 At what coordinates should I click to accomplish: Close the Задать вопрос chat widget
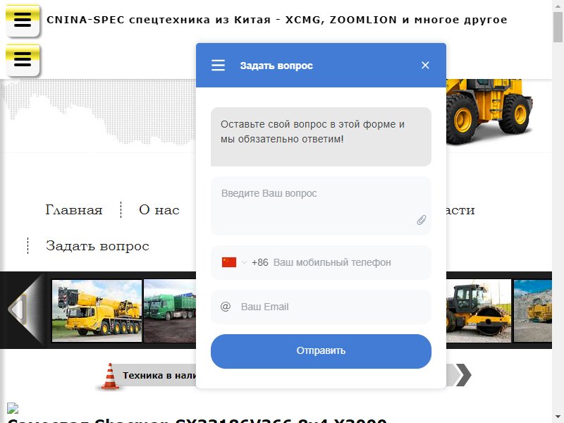point(425,65)
